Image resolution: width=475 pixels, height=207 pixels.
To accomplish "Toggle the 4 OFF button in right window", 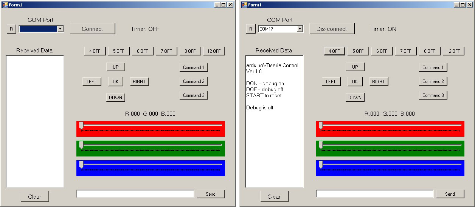I will tap(334, 51).
